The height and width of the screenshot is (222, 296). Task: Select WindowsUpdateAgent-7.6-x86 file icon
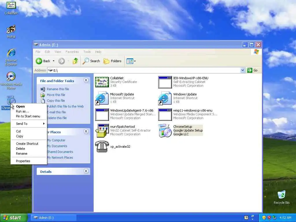[102, 114]
